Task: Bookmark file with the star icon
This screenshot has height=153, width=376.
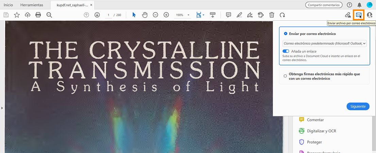Action: click(17, 15)
